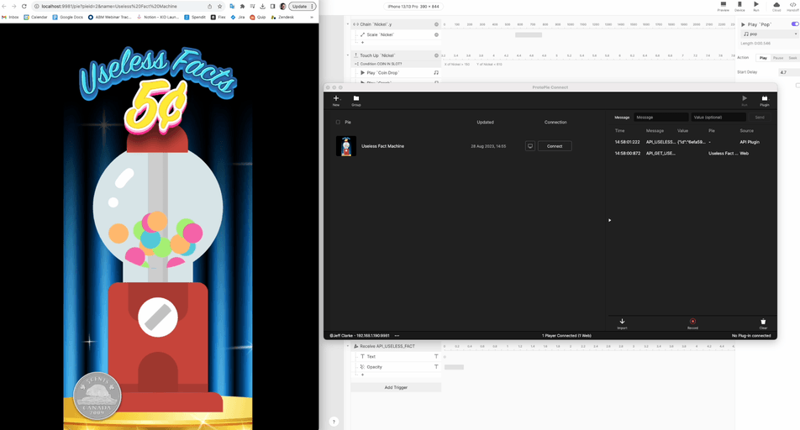This screenshot has width=800, height=430.
Task: Click the Scale 'Nickel' timeline bar
Action: coord(529,34)
